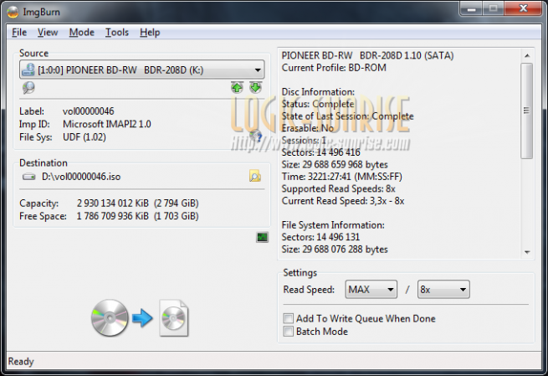Click the drive icon in Source dropdown
Image resolution: width=548 pixels, height=376 pixels.
pos(28,70)
